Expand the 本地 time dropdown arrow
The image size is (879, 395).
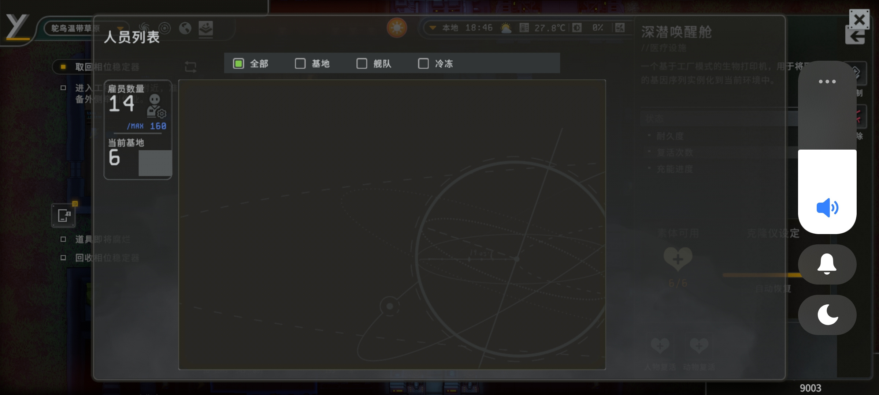point(433,28)
